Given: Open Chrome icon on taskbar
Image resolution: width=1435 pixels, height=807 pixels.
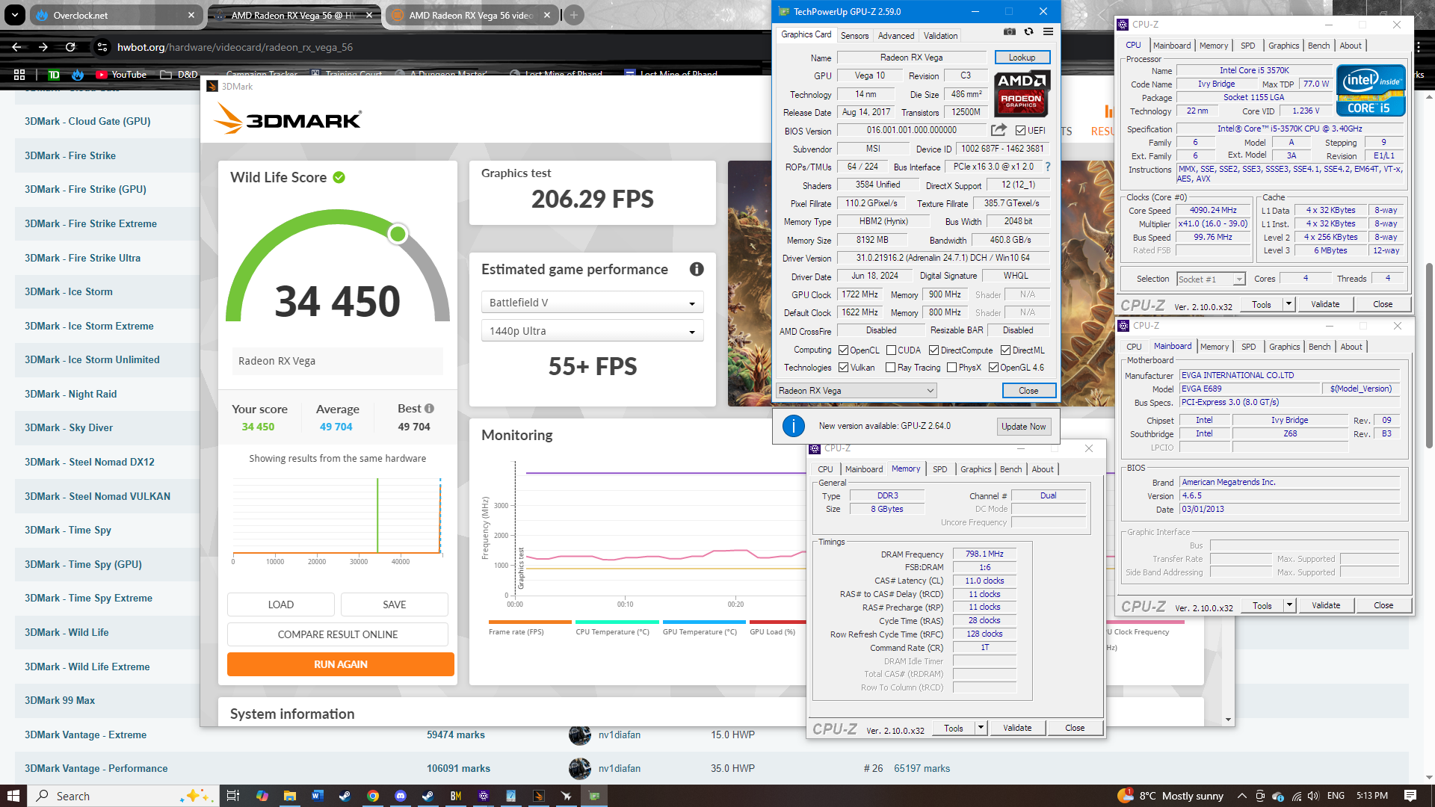Looking at the screenshot, I should [x=373, y=796].
